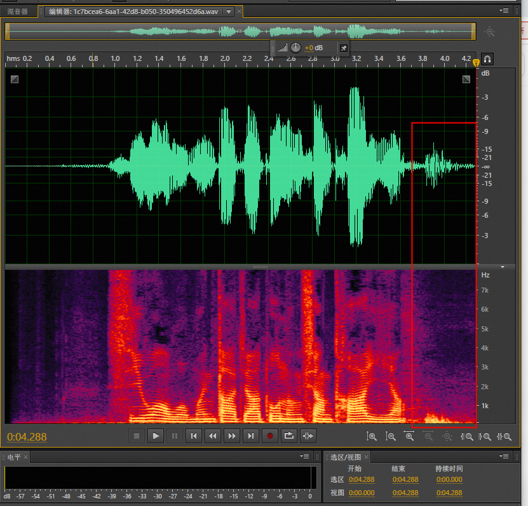Toggle the snapping magnet icon beside the timeline
Screen dimensions: 528x506
[487, 58]
